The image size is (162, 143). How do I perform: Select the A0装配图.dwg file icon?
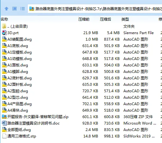tap(4, 39)
